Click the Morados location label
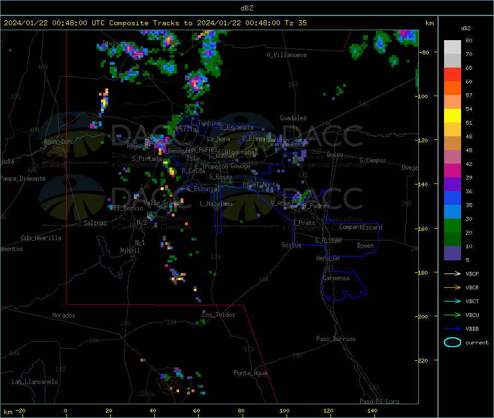Viewport: 494px width, 418px height. tap(64, 315)
